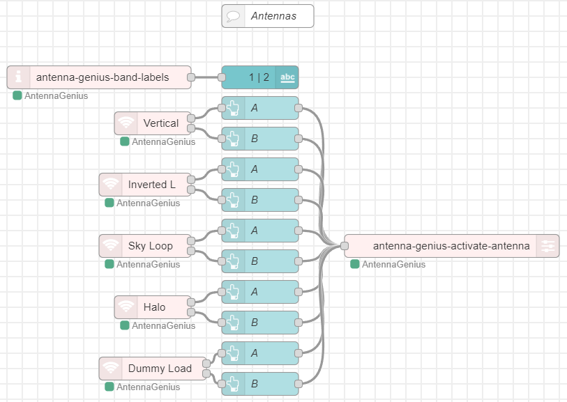This screenshot has width=567, height=402.
Task: Click the upper output port of Inverted L node
Action: [191, 180]
